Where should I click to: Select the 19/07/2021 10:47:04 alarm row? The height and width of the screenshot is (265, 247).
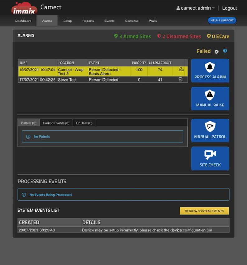coord(103,71)
